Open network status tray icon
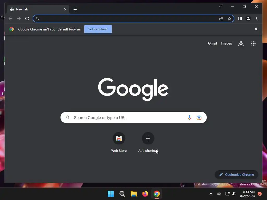 [x=227, y=194]
